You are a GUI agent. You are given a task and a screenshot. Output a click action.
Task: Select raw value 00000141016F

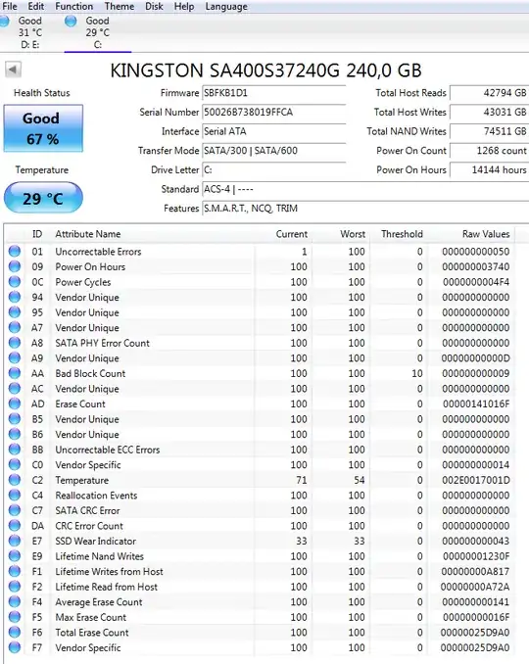click(476, 404)
